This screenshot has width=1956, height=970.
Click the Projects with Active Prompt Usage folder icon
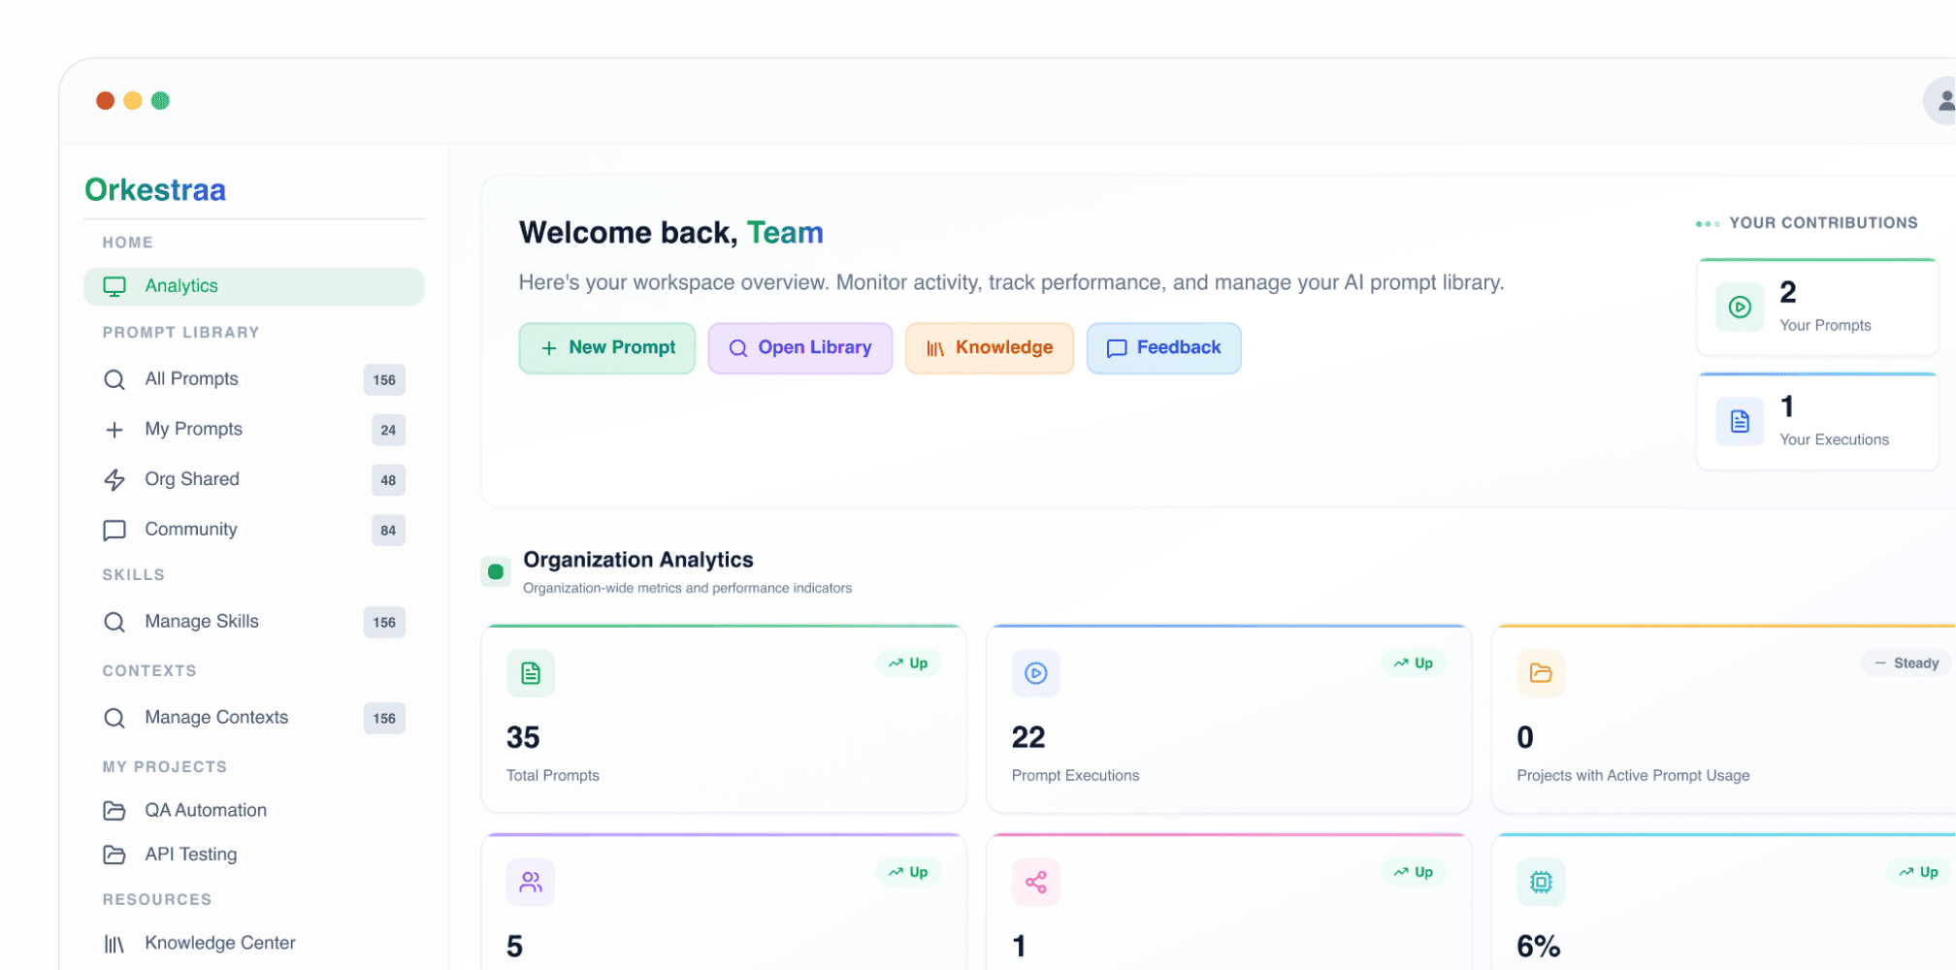[x=1542, y=673]
